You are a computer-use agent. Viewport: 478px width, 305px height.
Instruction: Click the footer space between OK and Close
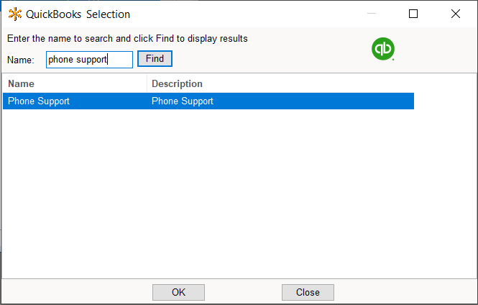tap(243, 292)
